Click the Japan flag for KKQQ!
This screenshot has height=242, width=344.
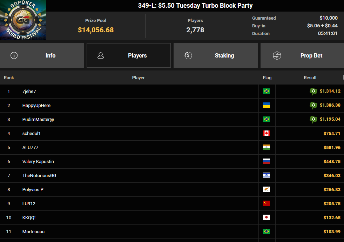click(x=267, y=217)
